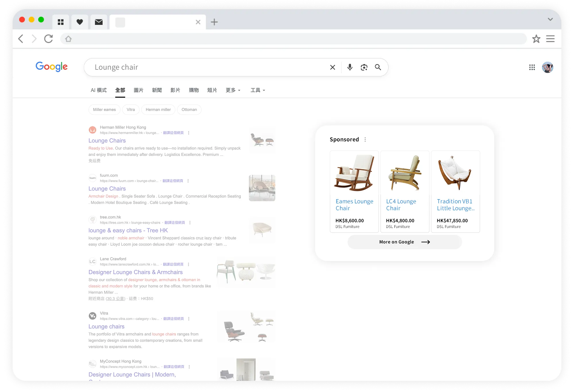
Task: Open browser hamburger menu
Action: 550,39
